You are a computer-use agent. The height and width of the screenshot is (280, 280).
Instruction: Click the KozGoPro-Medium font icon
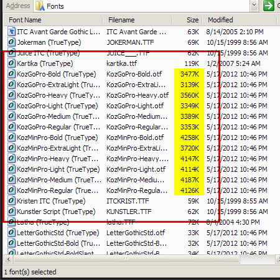pyautogui.click(x=12, y=116)
